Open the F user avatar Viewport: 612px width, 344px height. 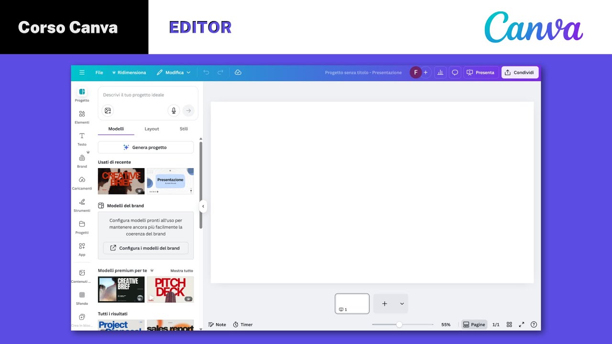pyautogui.click(x=415, y=73)
